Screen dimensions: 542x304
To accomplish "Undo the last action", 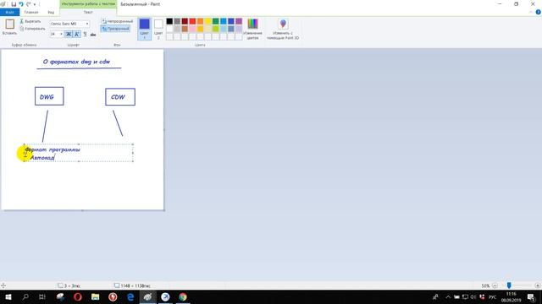I will tap(21, 4).
